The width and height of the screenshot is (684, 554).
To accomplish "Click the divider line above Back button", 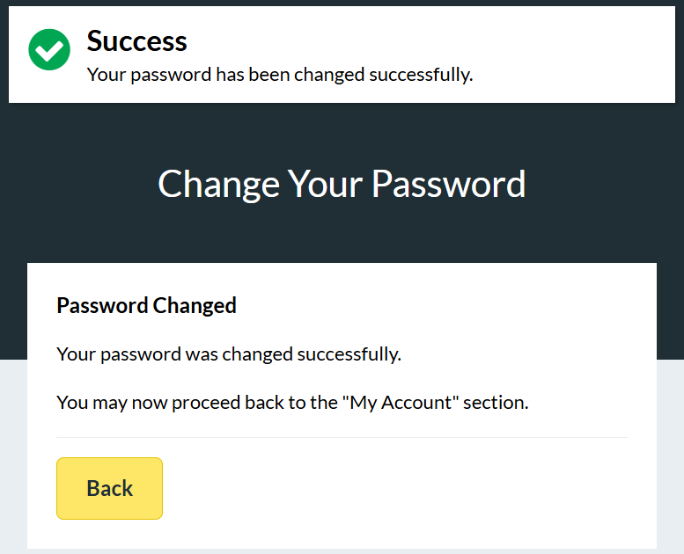I will tap(342, 437).
